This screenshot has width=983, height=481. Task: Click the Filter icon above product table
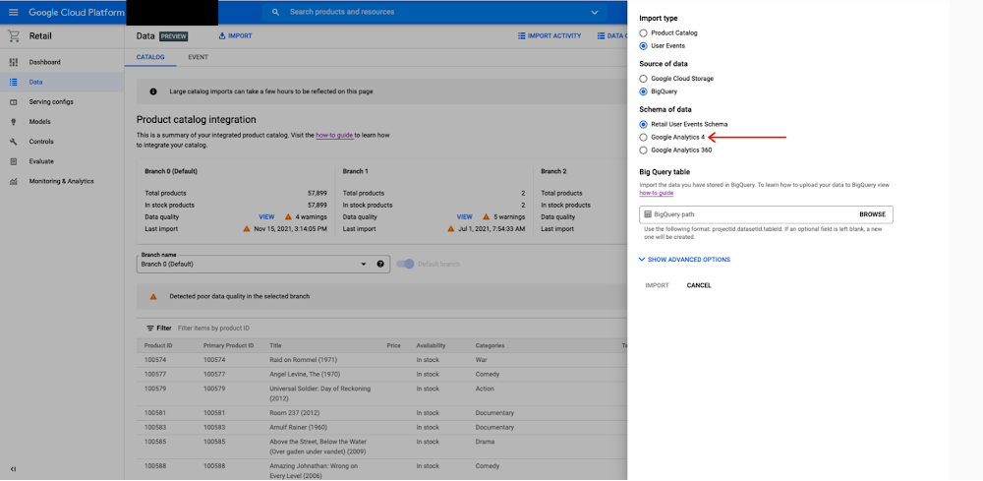coord(149,328)
